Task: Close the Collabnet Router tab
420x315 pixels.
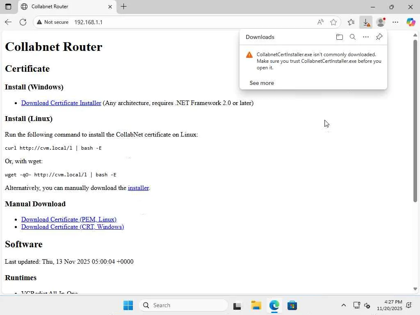Action: point(110,7)
